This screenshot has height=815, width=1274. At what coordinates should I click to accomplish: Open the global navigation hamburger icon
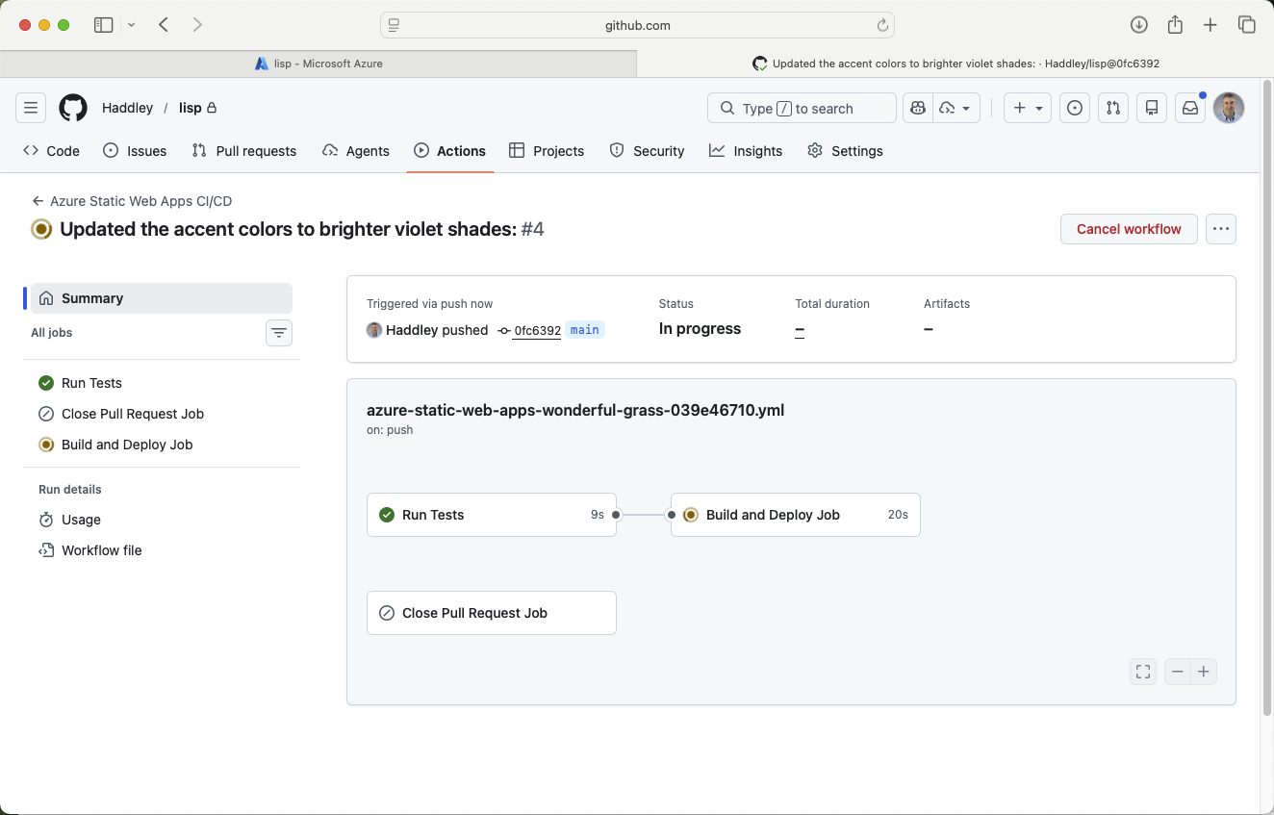30,108
